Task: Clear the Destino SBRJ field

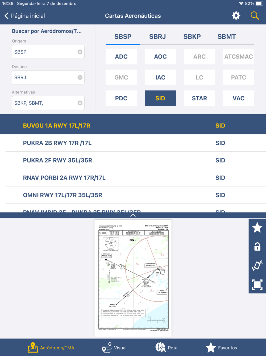Action: tap(80, 77)
